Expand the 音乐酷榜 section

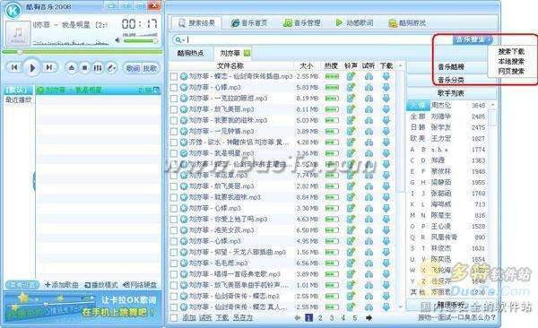click(x=451, y=67)
